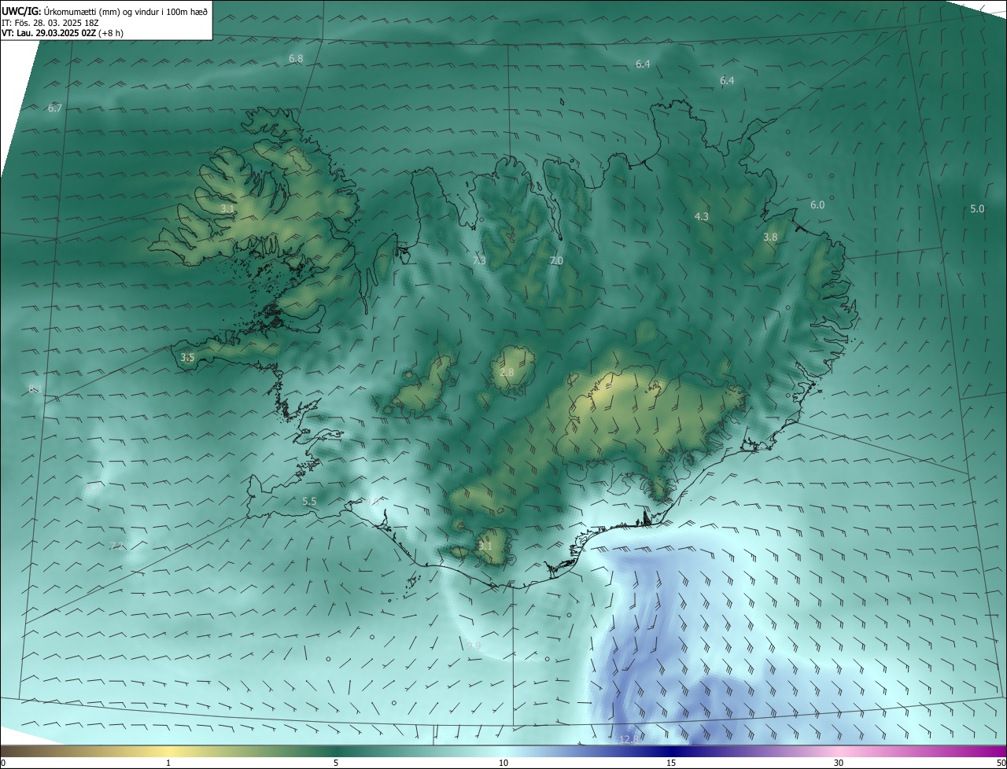
Task: Click the 7.2 value on the map
Action: click(116, 546)
